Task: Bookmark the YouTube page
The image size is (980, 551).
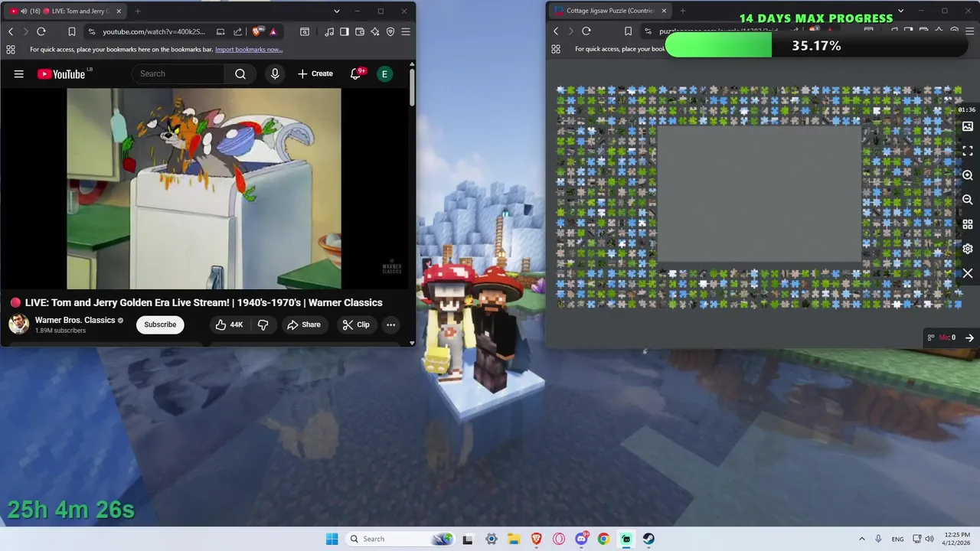Action: pos(71,31)
